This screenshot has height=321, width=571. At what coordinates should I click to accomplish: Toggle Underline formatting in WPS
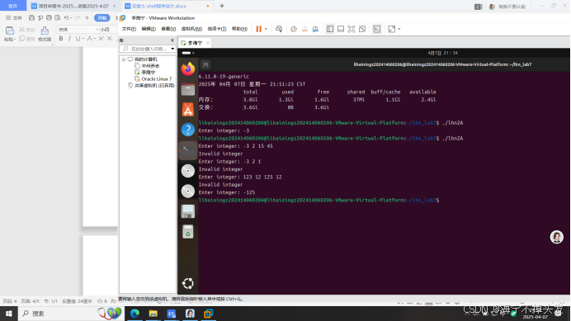78,39
